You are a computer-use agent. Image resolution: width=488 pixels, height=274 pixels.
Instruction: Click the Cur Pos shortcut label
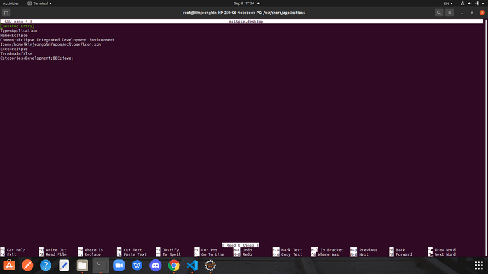209,250
